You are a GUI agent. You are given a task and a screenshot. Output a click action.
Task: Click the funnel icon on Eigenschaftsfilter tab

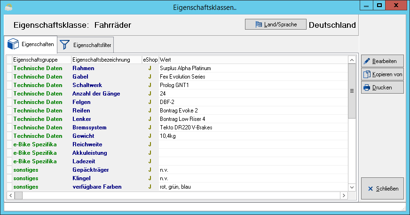[64, 45]
